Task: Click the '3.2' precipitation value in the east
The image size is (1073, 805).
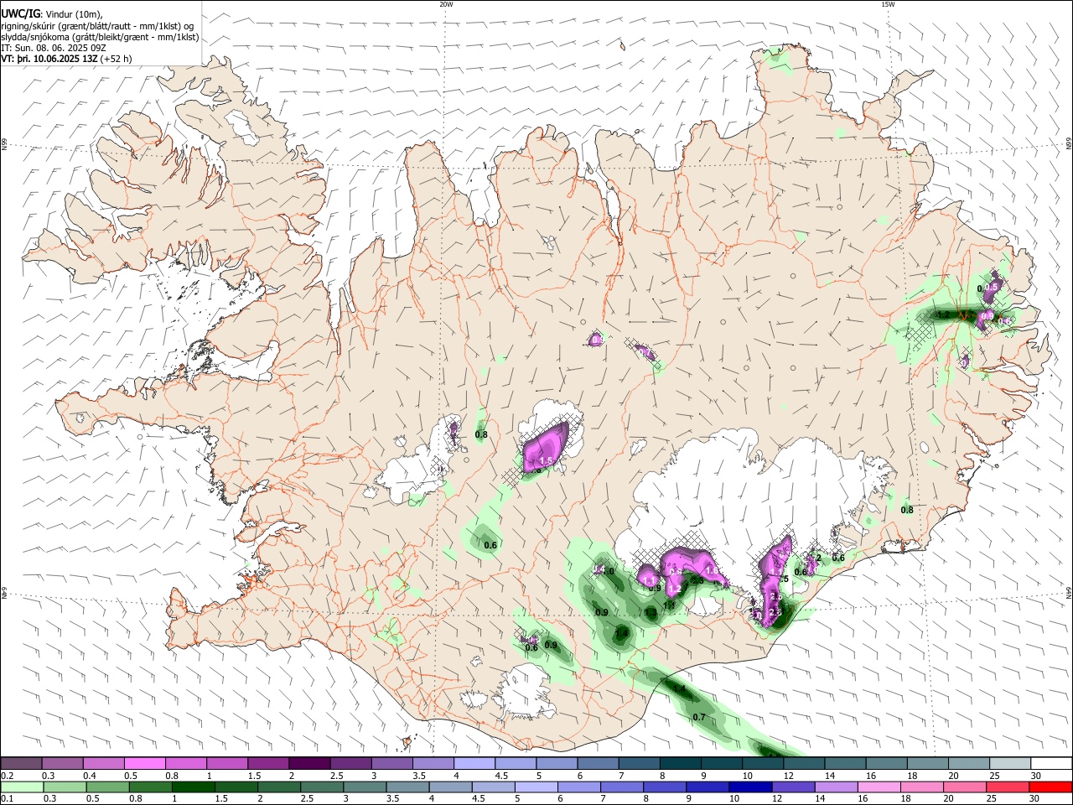Action: pyautogui.click(x=942, y=315)
